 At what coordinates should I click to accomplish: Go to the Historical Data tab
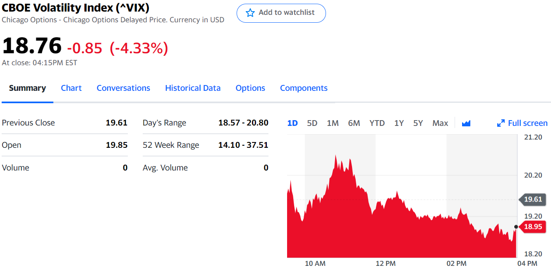coord(193,88)
